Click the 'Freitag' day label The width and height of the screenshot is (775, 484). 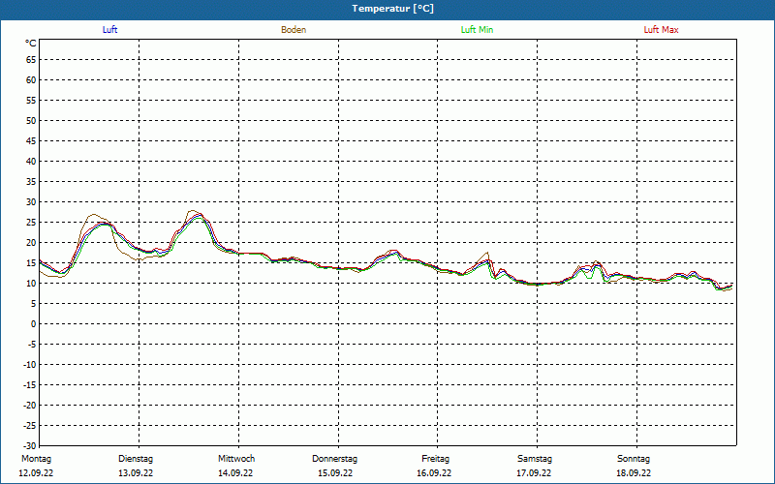(435, 459)
